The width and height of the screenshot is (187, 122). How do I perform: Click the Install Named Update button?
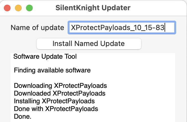coord(89,44)
